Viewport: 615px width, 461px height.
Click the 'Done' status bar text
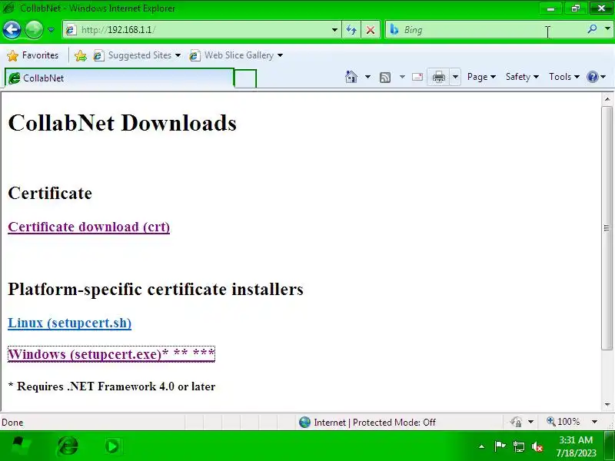pyautogui.click(x=12, y=423)
